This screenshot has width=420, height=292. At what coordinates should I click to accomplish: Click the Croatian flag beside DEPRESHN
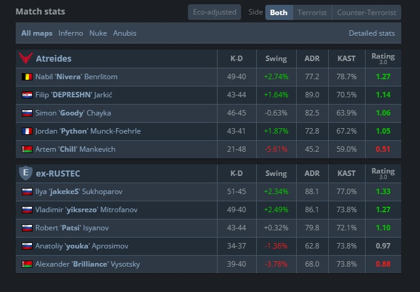coord(27,95)
